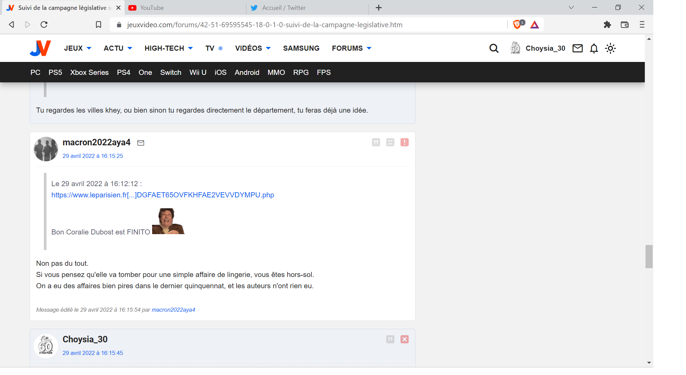The height and width of the screenshot is (375, 686).
Task: Open the site search magnifier
Action: [494, 48]
